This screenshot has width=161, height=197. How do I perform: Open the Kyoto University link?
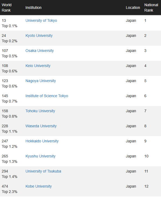[x=39, y=36]
